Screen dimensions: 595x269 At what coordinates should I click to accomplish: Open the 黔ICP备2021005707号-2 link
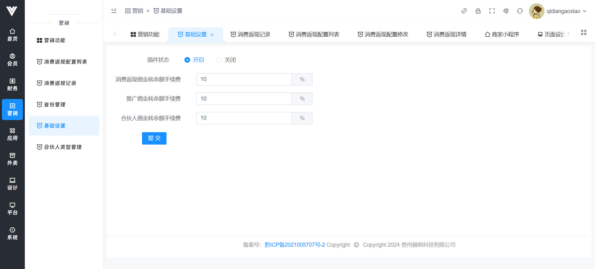(295, 245)
